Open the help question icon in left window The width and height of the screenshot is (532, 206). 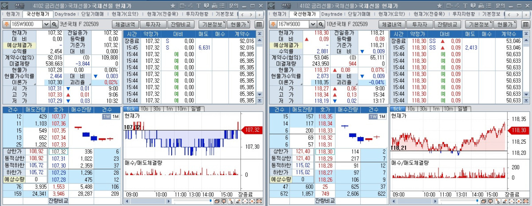click(x=206, y=6)
